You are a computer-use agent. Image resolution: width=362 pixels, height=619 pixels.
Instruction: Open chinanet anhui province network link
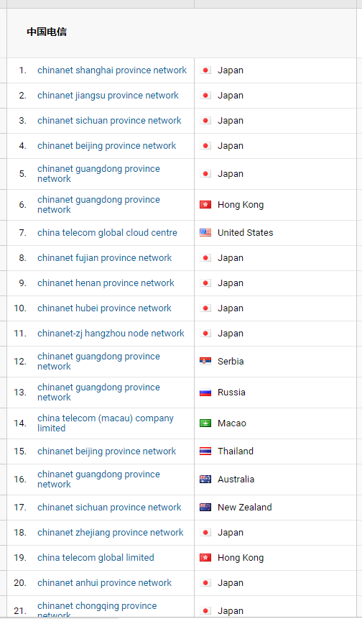[104, 582]
